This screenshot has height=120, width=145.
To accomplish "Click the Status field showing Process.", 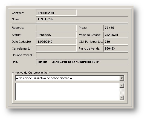I will 56,35.
